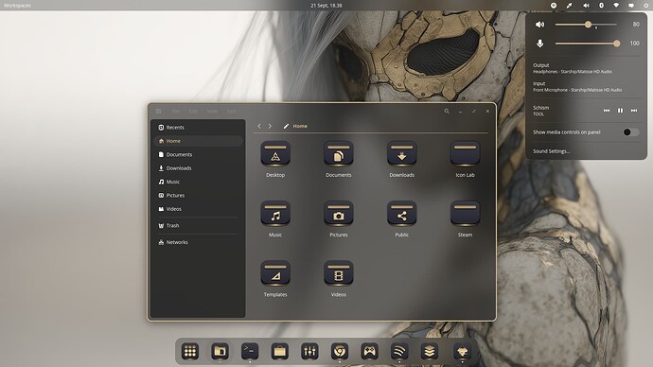Open the View menu
This screenshot has width=653, height=367.
tap(212, 111)
